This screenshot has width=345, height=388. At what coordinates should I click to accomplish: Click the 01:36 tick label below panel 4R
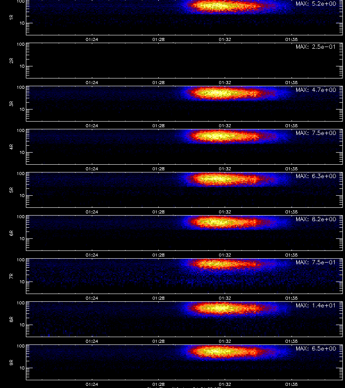point(291,169)
